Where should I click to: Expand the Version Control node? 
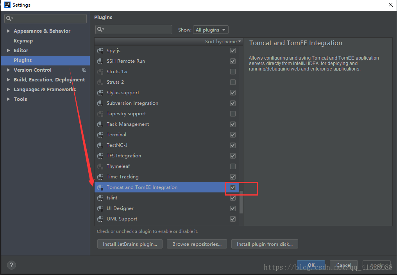click(8, 70)
